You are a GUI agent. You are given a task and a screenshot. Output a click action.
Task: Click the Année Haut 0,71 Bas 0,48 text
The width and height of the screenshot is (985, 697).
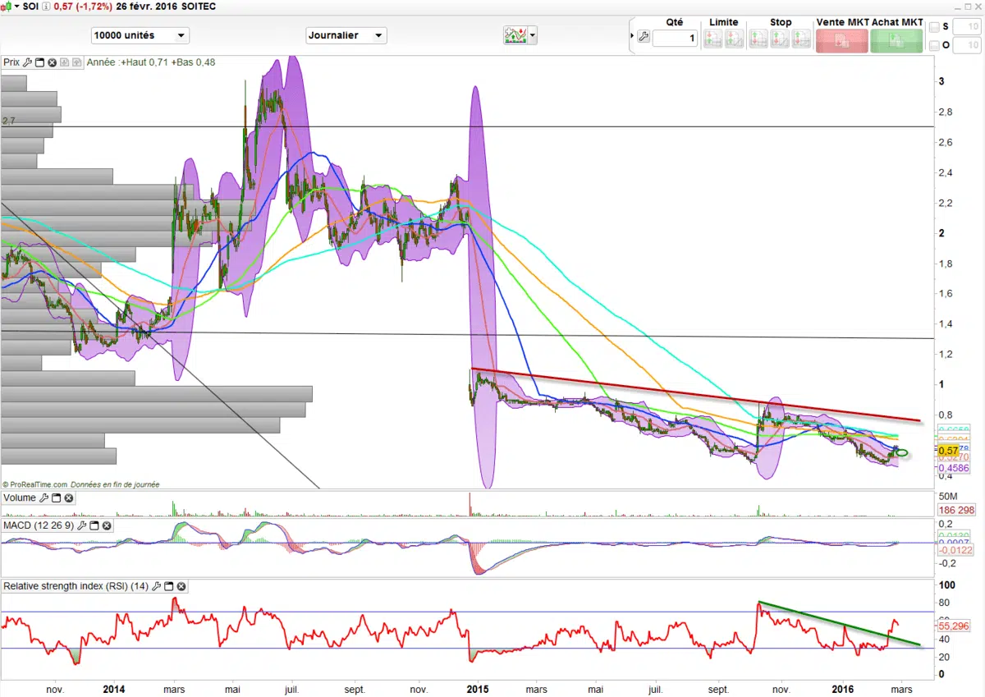click(x=151, y=62)
